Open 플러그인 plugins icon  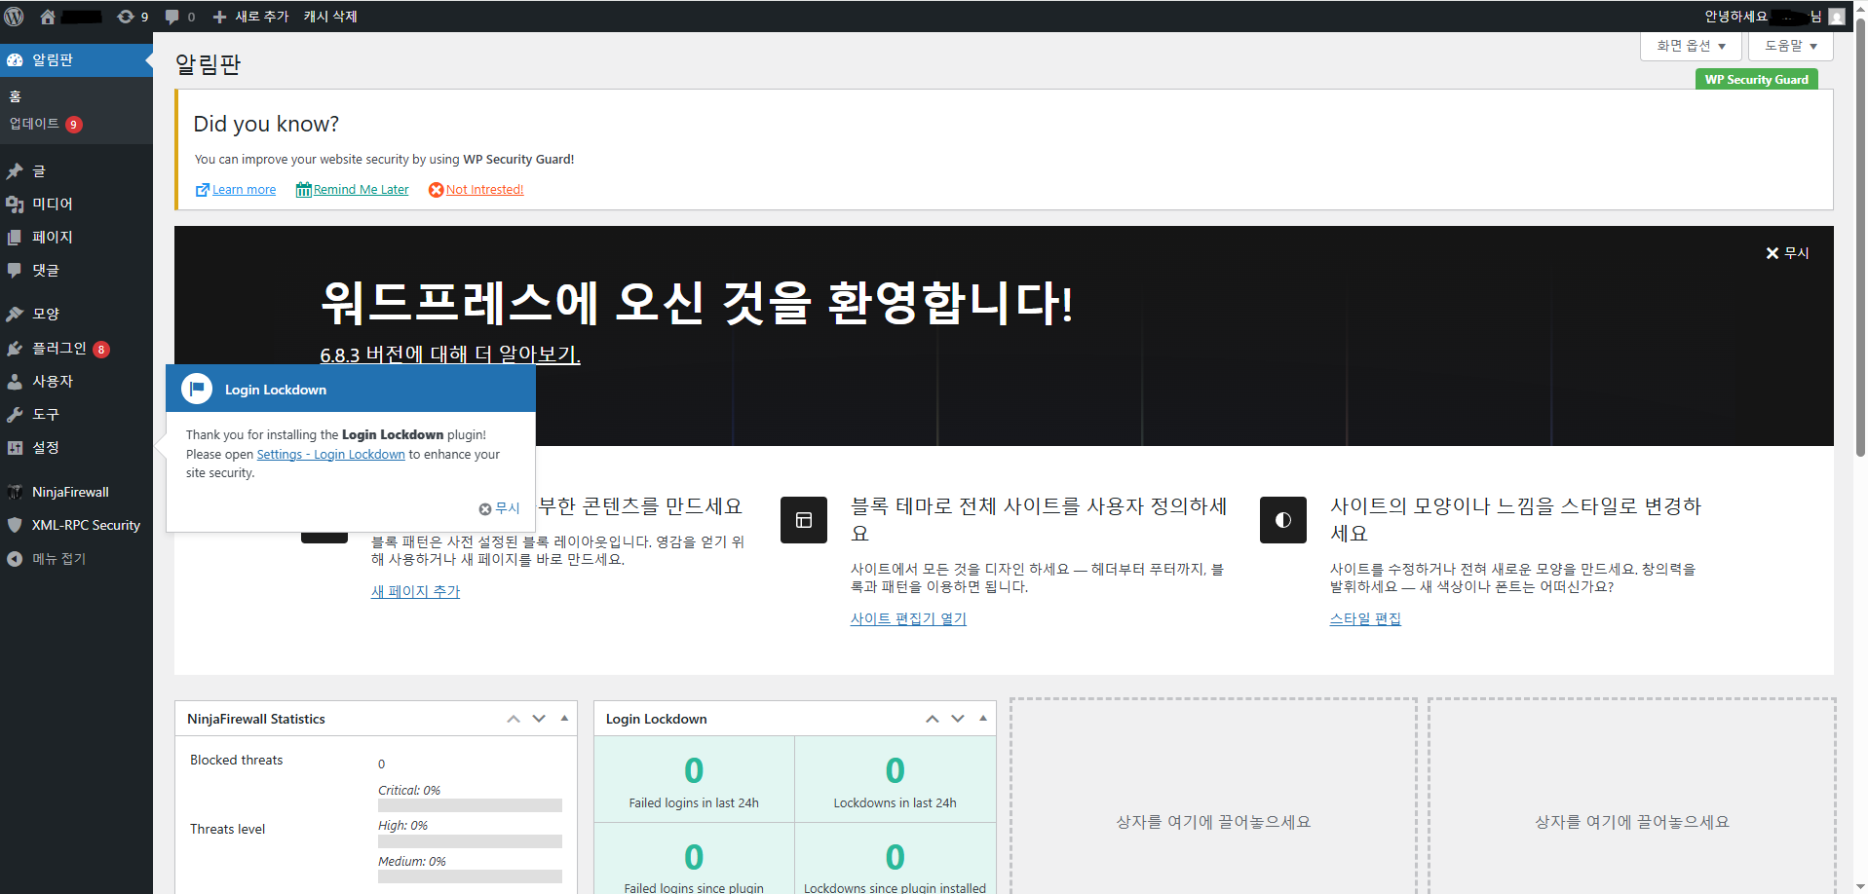[x=15, y=349]
